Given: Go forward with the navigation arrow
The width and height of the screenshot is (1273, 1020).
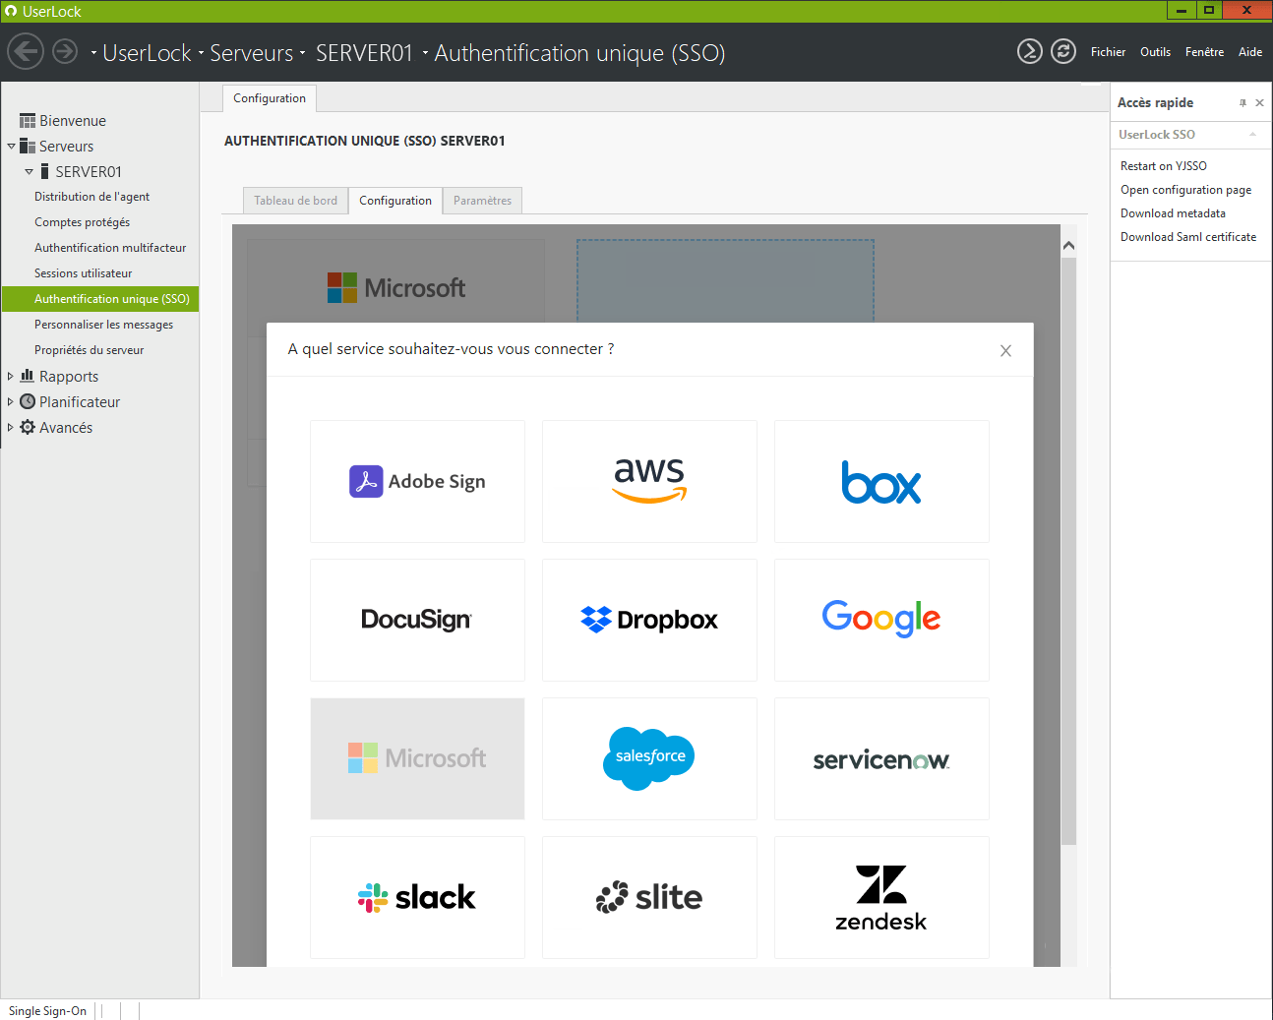Looking at the screenshot, I should tap(65, 51).
